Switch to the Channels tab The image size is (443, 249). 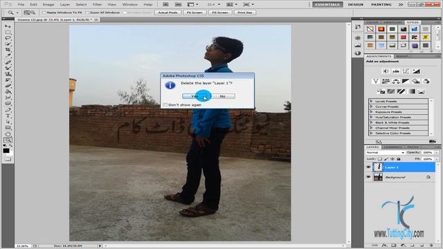tap(393, 147)
